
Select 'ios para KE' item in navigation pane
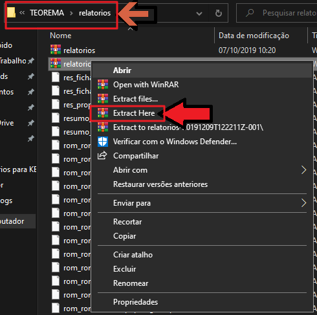[18, 169]
